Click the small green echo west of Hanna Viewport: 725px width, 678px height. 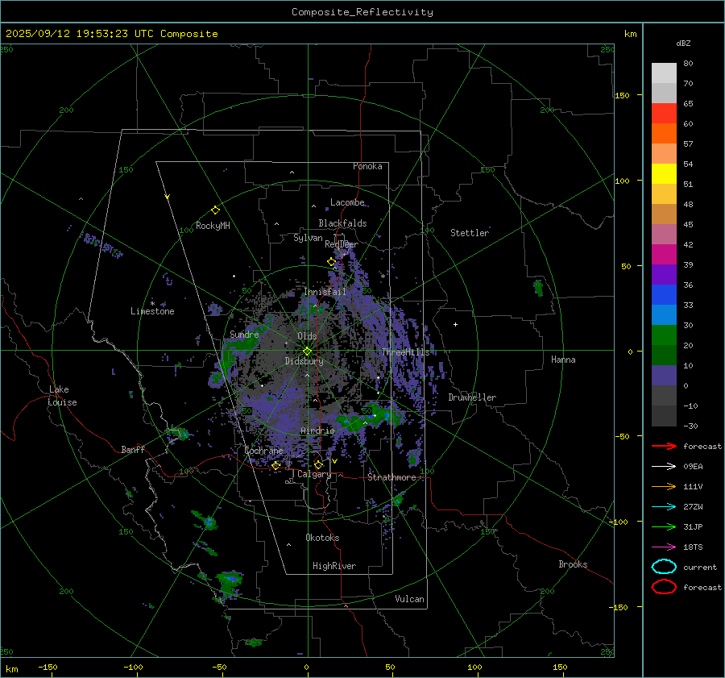point(538,287)
